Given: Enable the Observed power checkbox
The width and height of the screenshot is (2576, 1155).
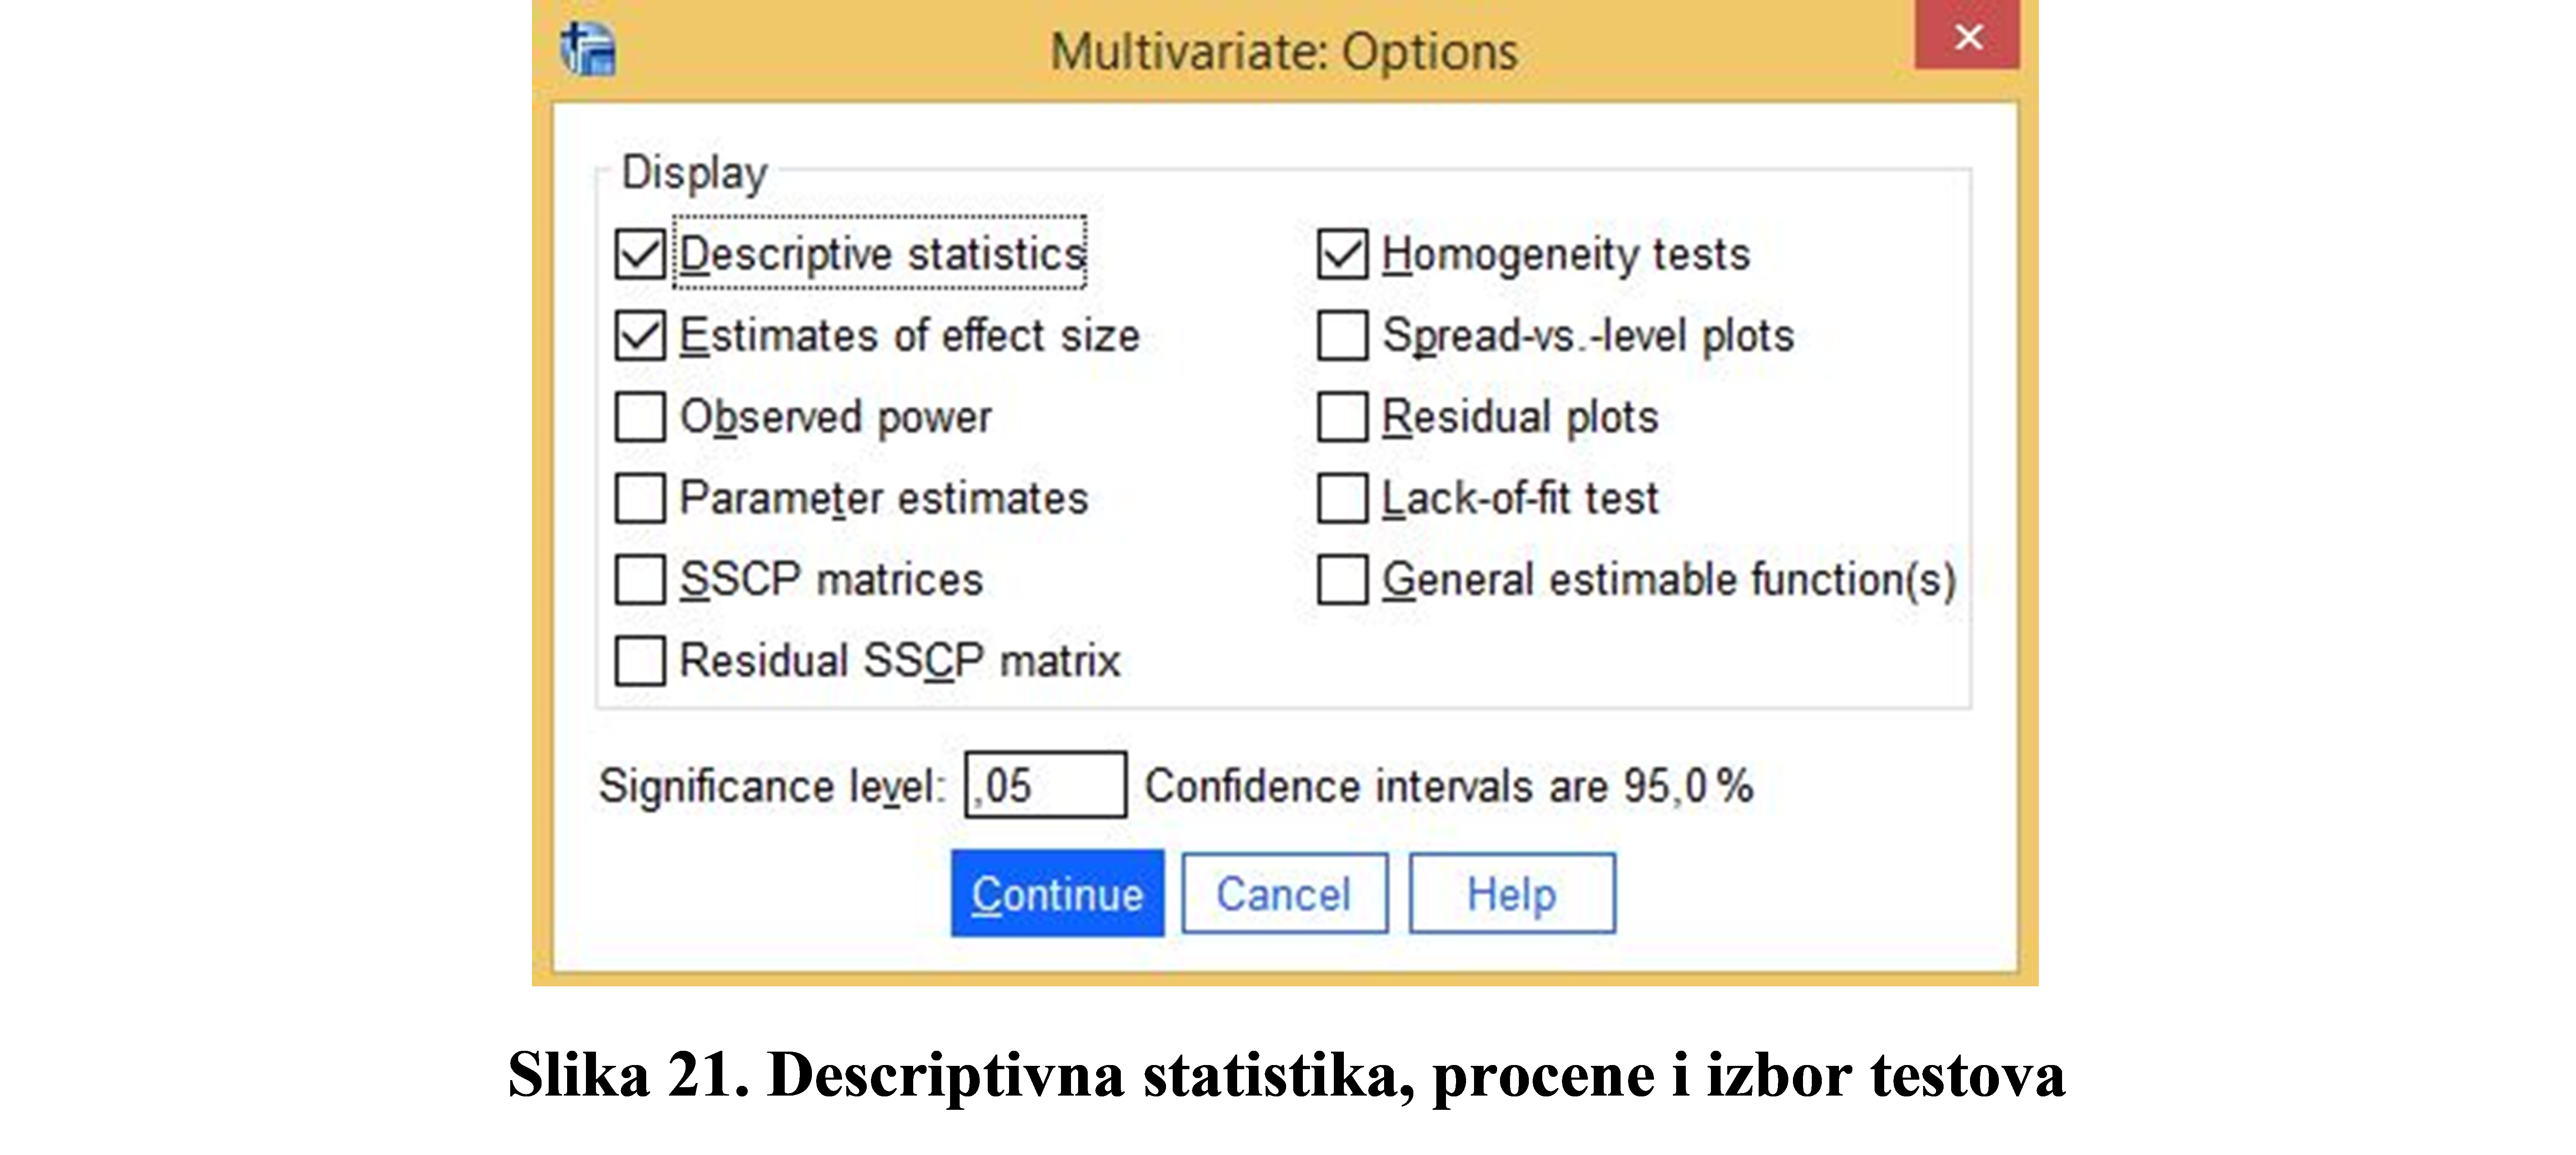Looking at the screenshot, I should coord(640,417).
